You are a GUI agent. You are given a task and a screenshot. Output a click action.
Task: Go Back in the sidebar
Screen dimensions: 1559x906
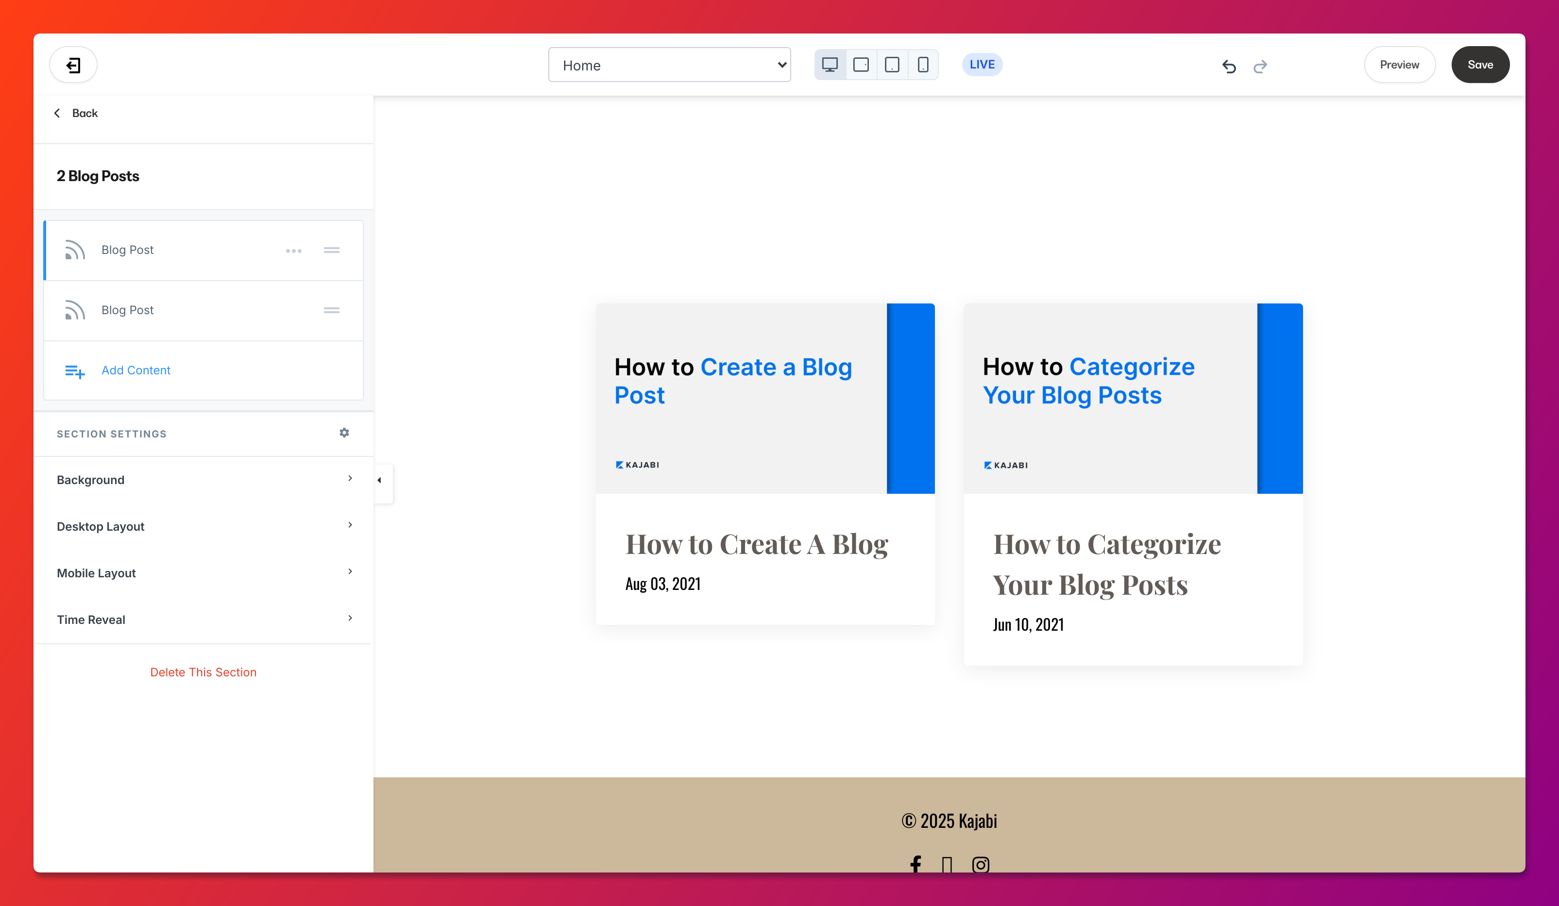pyautogui.click(x=76, y=113)
